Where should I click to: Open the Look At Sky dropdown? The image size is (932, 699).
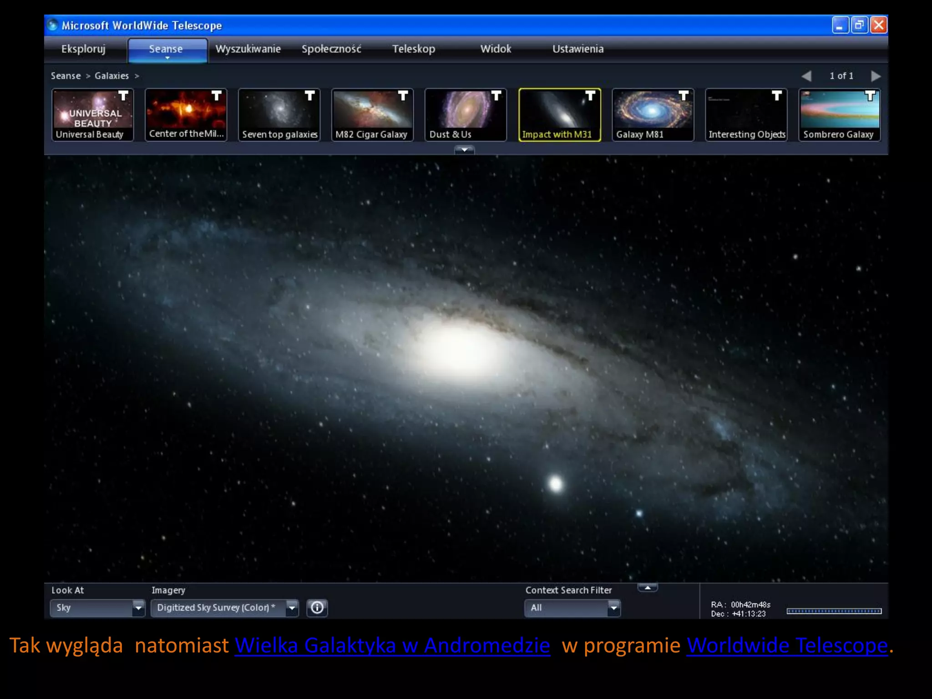pos(97,608)
